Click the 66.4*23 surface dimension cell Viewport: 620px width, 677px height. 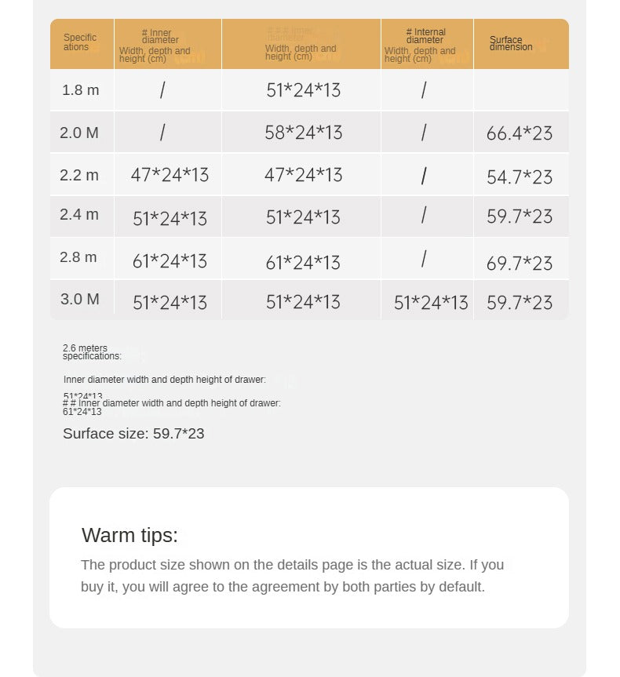pyautogui.click(x=520, y=133)
